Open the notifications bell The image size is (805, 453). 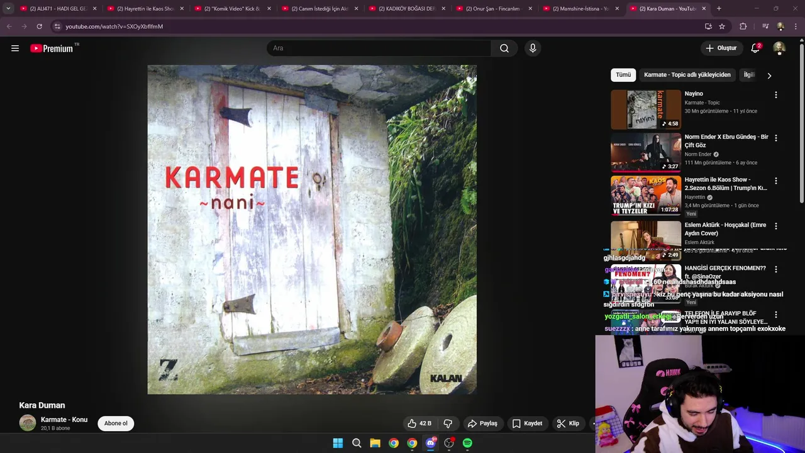(x=755, y=48)
